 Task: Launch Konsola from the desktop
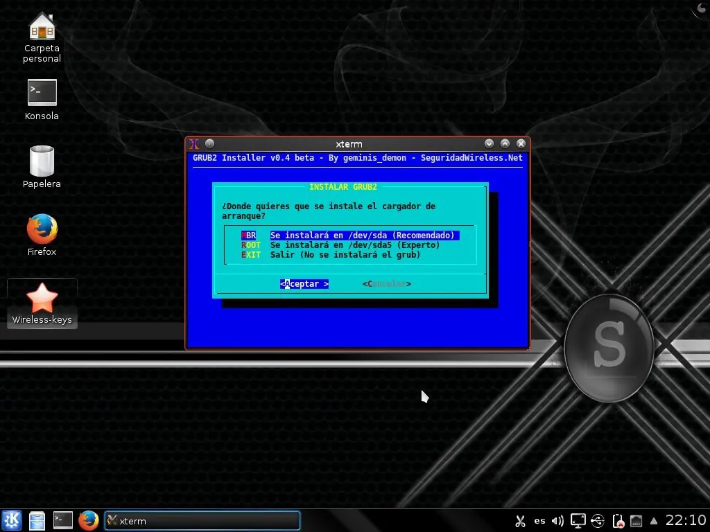(x=42, y=100)
